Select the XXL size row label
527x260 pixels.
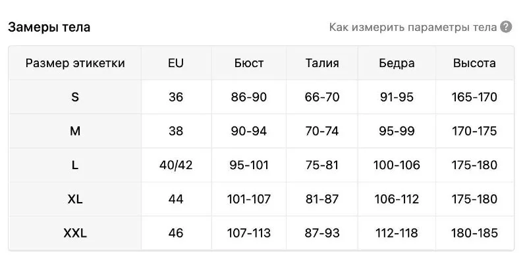click(75, 233)
